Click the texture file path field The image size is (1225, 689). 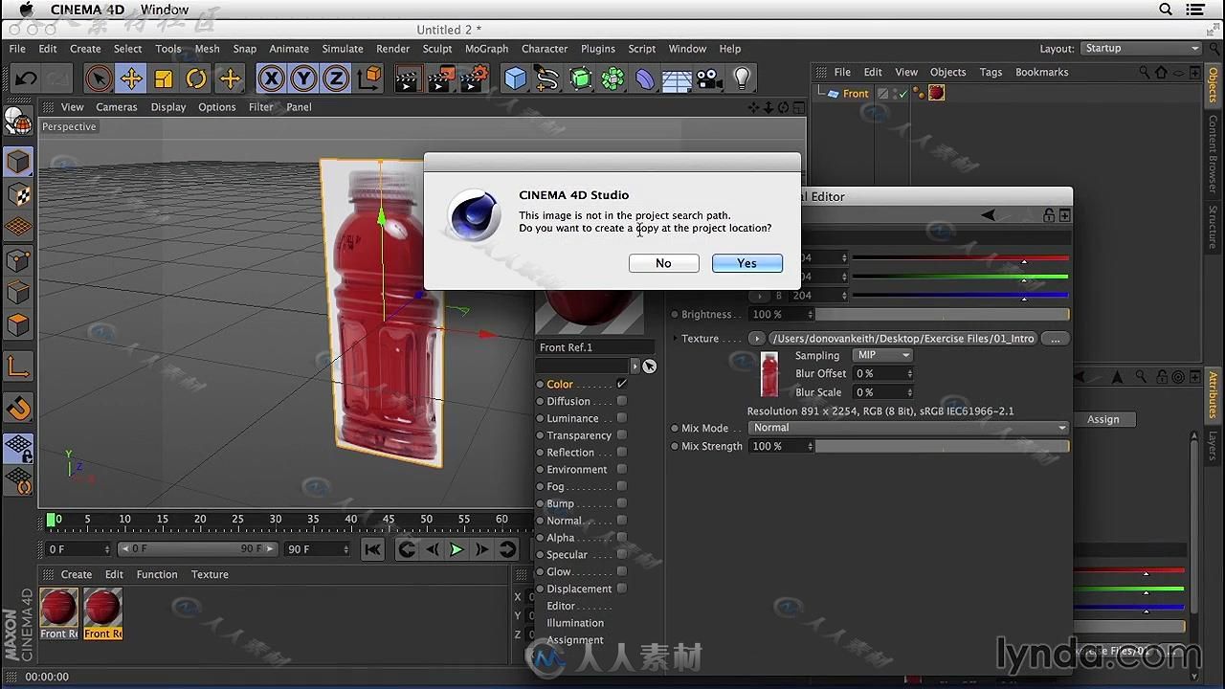tap(902, 339)
